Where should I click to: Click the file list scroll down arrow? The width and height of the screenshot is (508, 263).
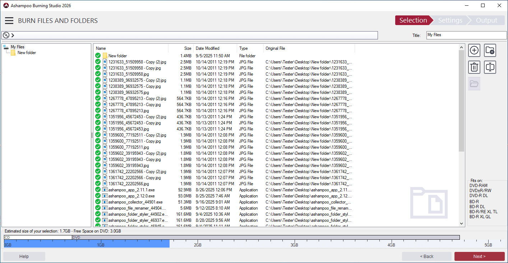tap(462, 223)
